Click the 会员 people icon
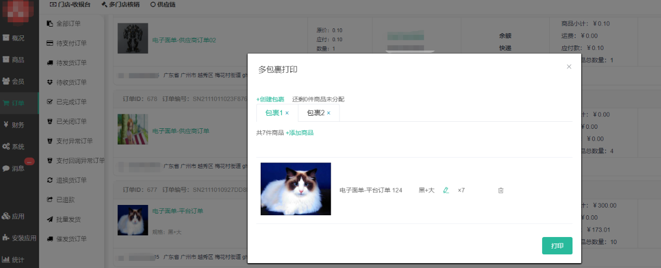 (x=6, y=82)
